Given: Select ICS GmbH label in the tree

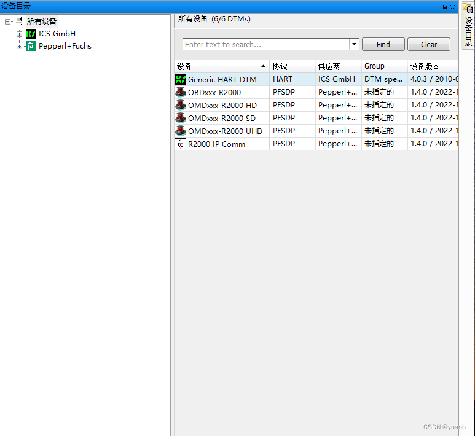Looking at the screenshot, I should pos(57,34).
